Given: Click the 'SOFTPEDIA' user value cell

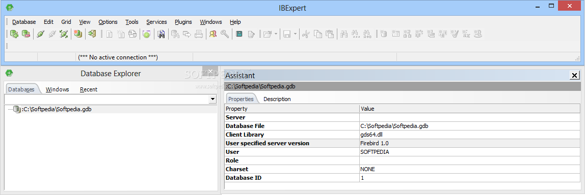Looking at the screenshot, I should tap(470, 152).
